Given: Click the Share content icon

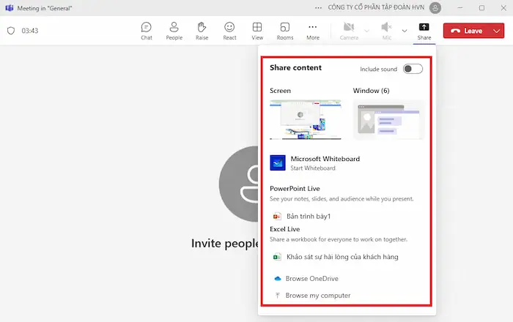Looking at the screenshot, I should point(424,31).
